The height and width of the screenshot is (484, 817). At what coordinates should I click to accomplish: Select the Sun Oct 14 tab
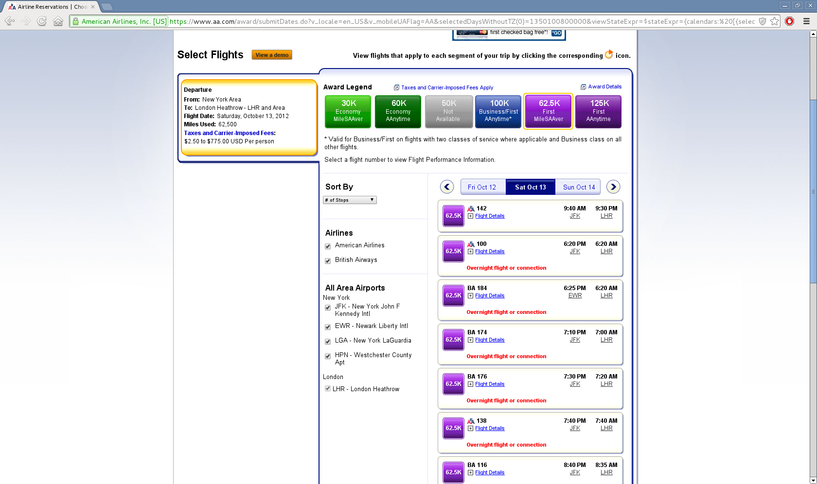pos(579,187)
